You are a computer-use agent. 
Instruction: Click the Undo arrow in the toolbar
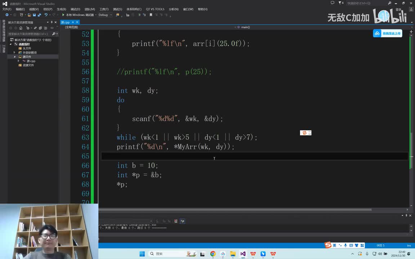46,15
